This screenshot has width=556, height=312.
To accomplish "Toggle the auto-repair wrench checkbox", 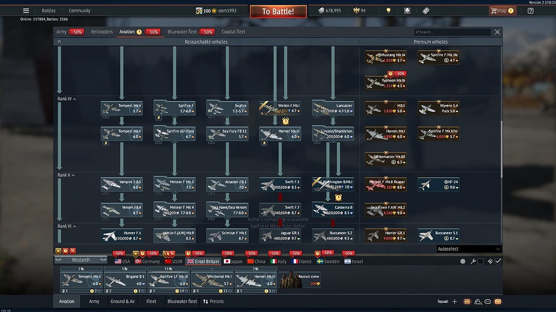I will 480,261.
